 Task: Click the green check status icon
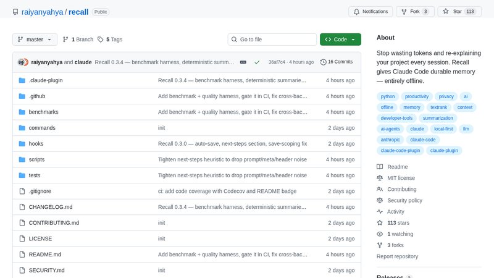point(257,62)
